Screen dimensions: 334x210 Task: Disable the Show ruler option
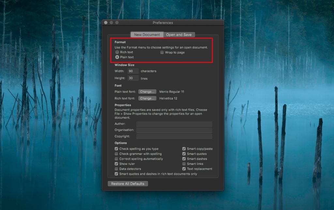coord(116,164)
